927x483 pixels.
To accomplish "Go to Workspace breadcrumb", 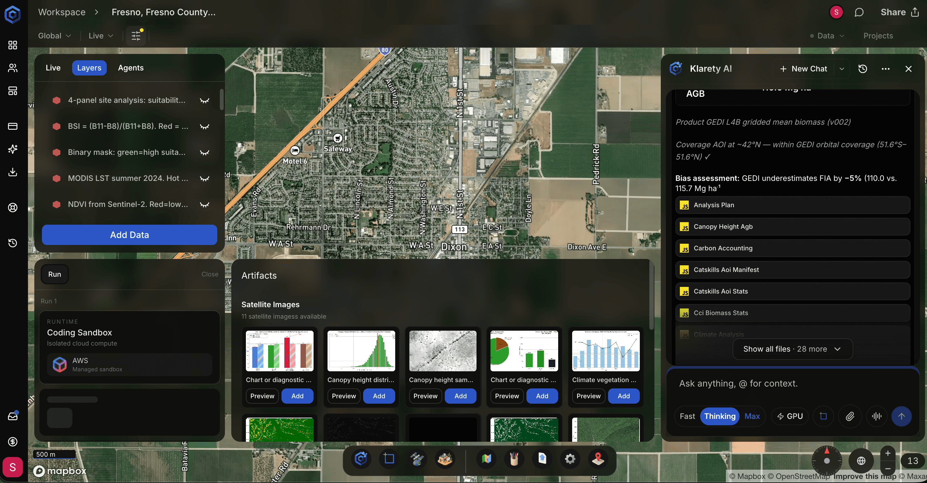I will coord(62,12).
